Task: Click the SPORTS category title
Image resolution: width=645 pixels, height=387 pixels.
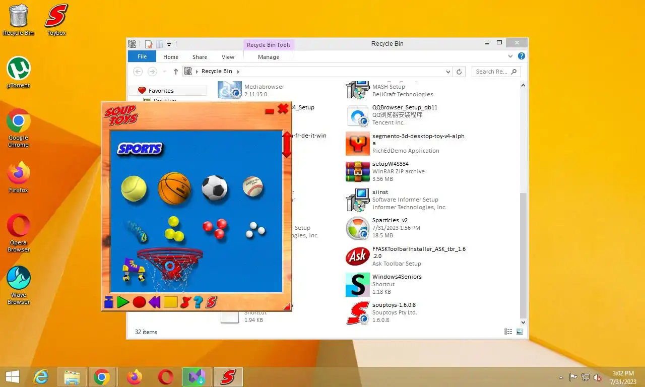Action: tap(140, 149)
